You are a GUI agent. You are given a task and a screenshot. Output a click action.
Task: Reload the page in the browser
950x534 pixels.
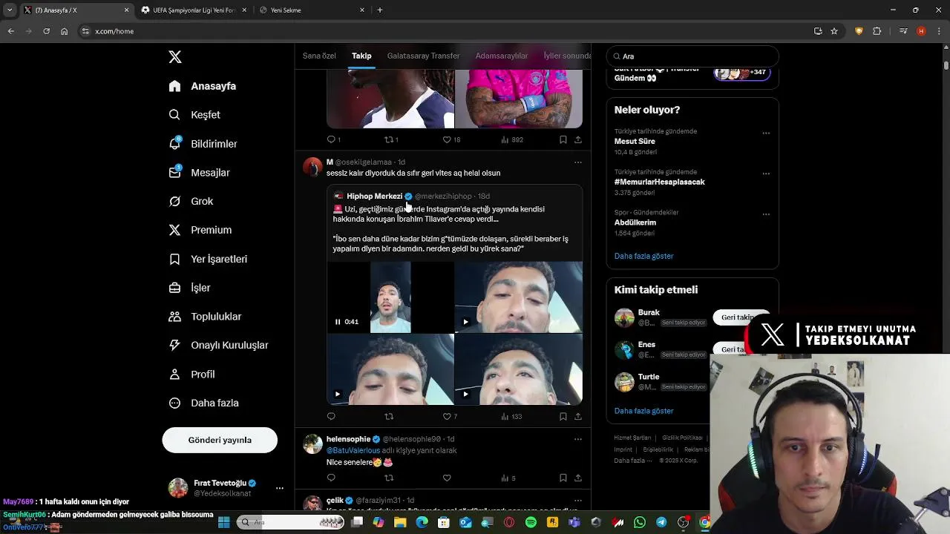tap(46, 31)
